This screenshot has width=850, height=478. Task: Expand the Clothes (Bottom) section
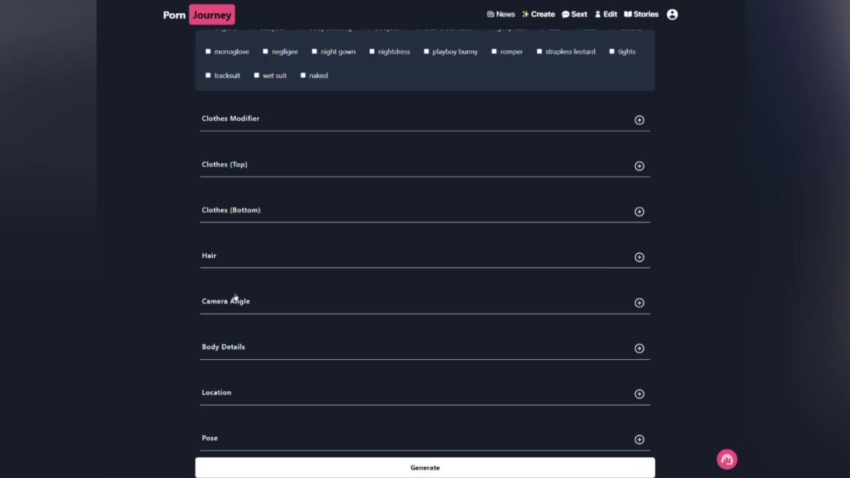coord(639,212)
